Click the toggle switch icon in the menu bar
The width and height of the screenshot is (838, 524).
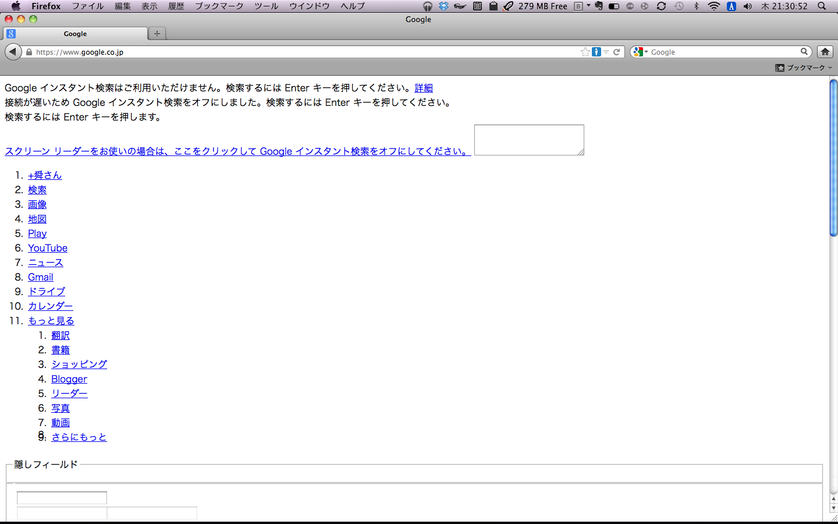point(614,6)
